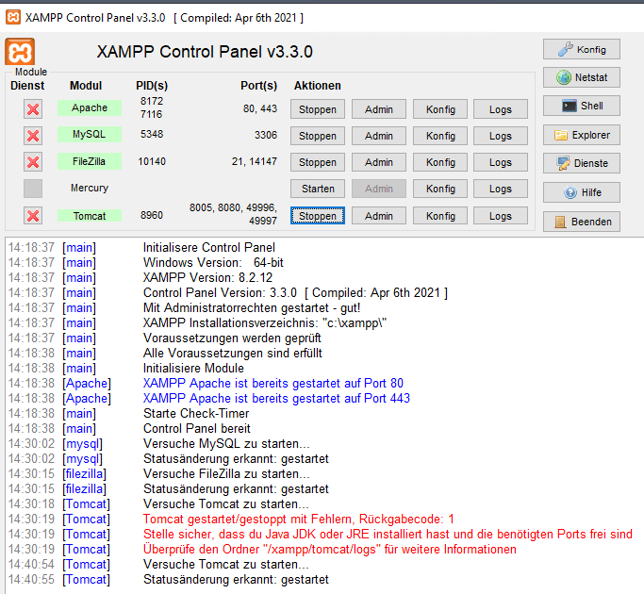Stop Apache with the Stoppen button

coord(318,109)
